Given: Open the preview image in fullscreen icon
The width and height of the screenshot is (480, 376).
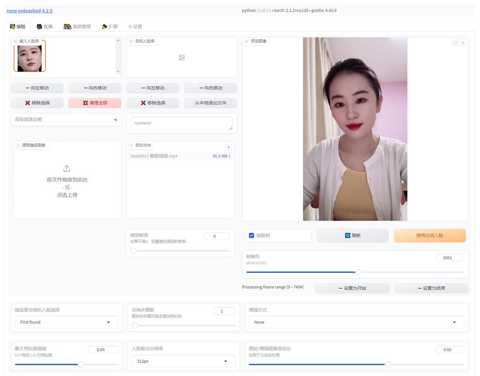Looking at the screenshot, I should [x=455, y=42].
